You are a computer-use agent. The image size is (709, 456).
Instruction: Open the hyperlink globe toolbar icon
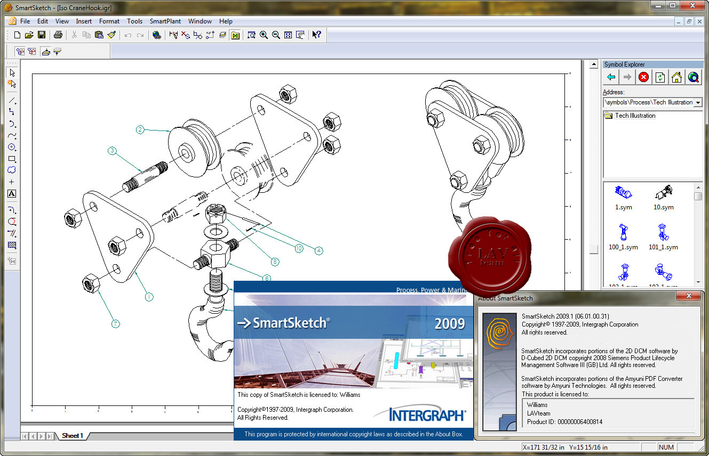point(156,35)
